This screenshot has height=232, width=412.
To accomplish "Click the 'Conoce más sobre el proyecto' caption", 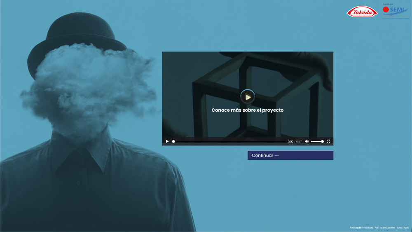I will pos(248,110).
